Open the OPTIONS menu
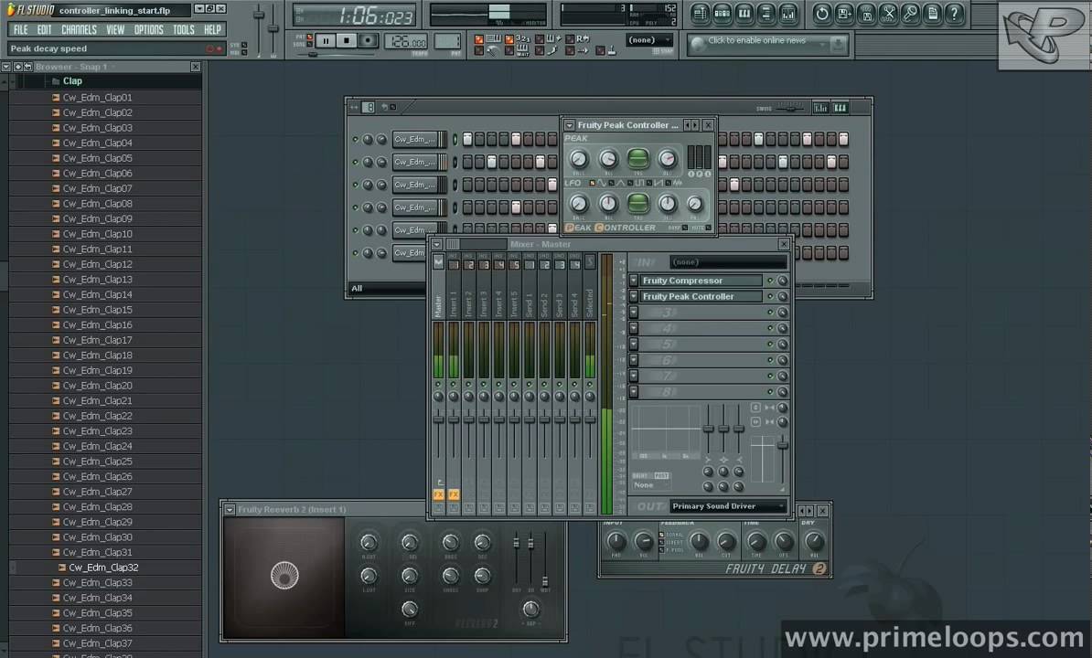1092x658 pixels. tap(148, 30)
